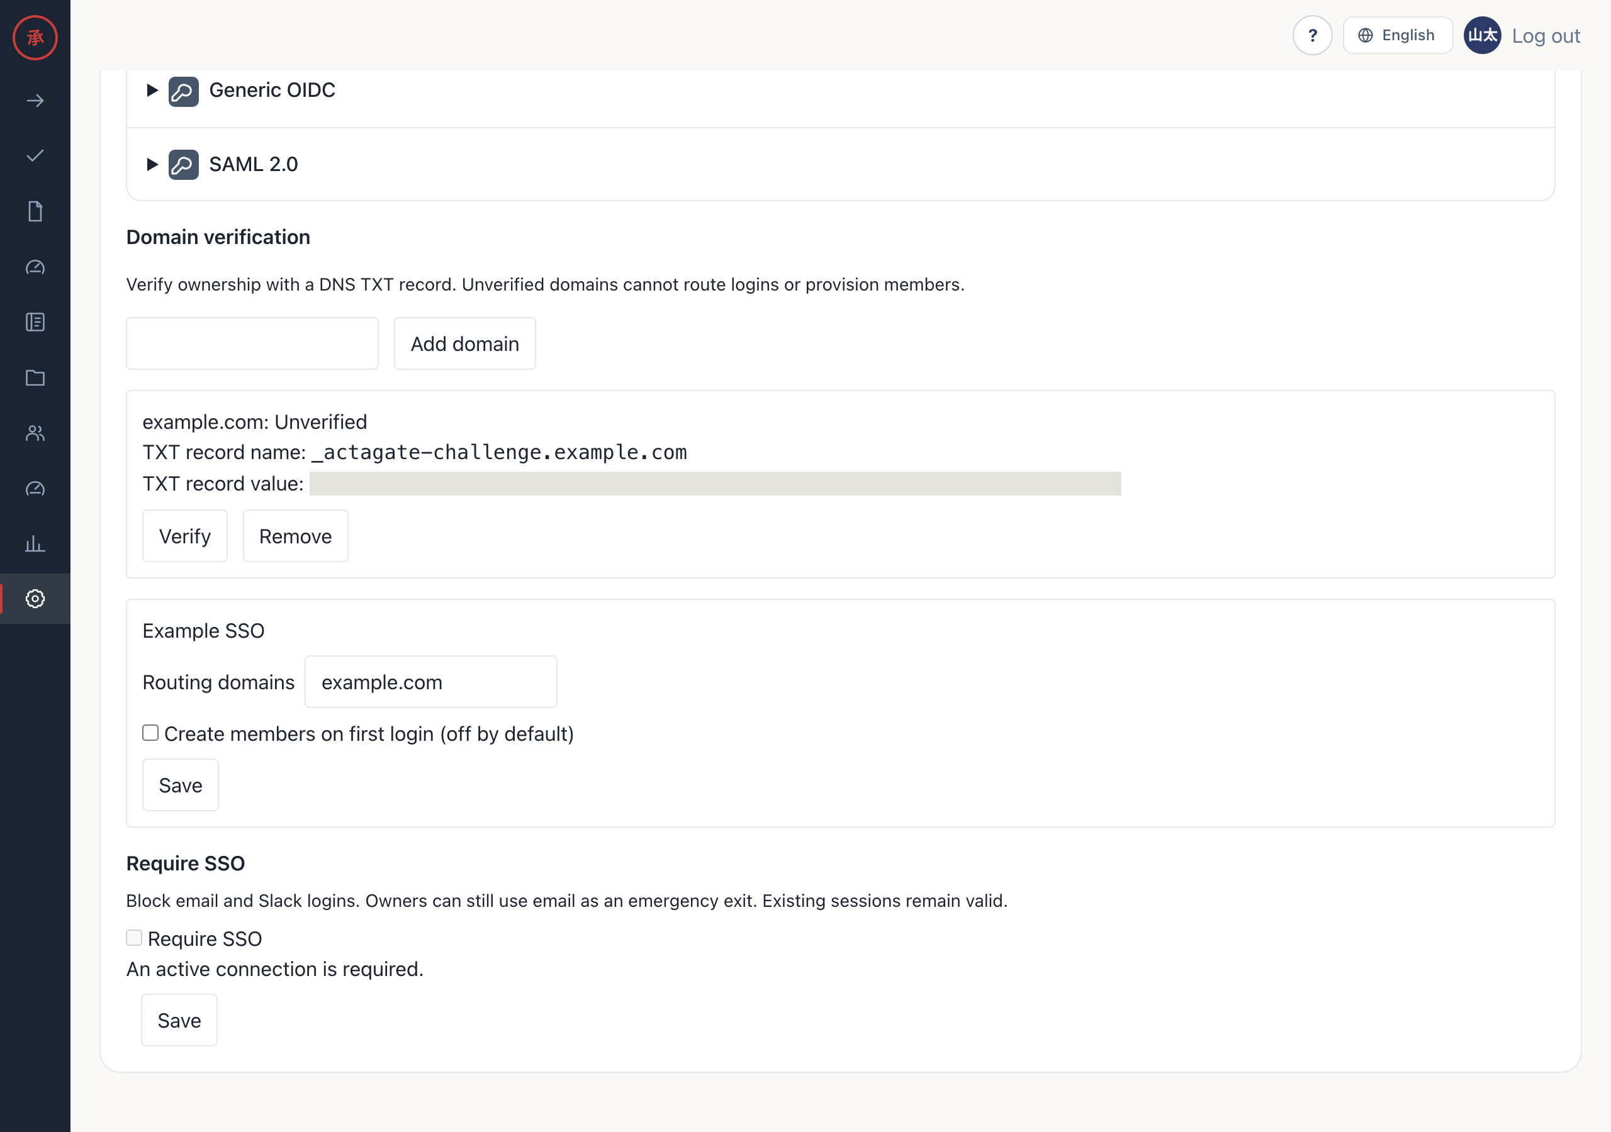
Task: Expand the SAML 2.0 section
Action: click(x=152, y=164)
